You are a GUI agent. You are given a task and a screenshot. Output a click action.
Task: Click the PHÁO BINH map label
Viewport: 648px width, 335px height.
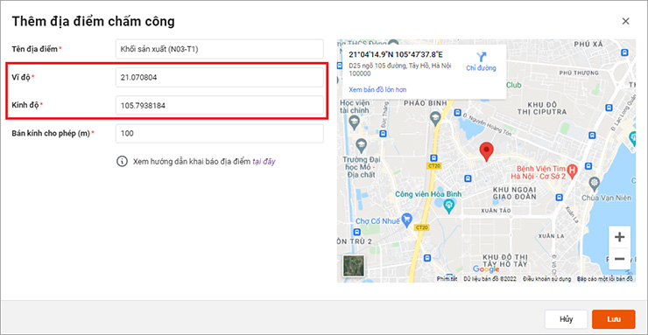pos(426,102)
